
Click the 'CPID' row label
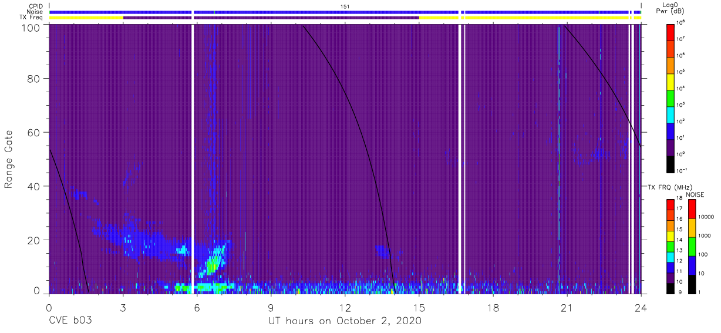[x=36, y=6]
